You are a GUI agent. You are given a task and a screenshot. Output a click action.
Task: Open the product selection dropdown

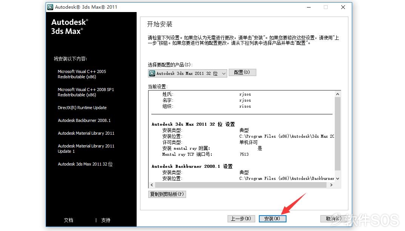tap(188, 73)
